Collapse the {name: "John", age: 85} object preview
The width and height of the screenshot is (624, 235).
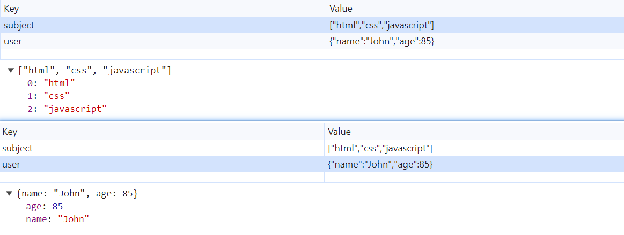[x=9, y=193]
